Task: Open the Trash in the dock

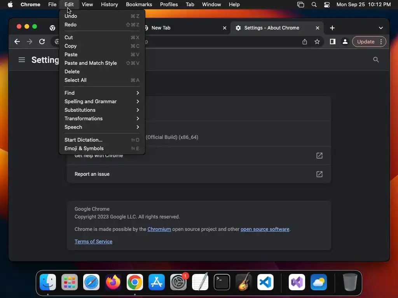Action: pyautogui.click(x=350, y=282)
